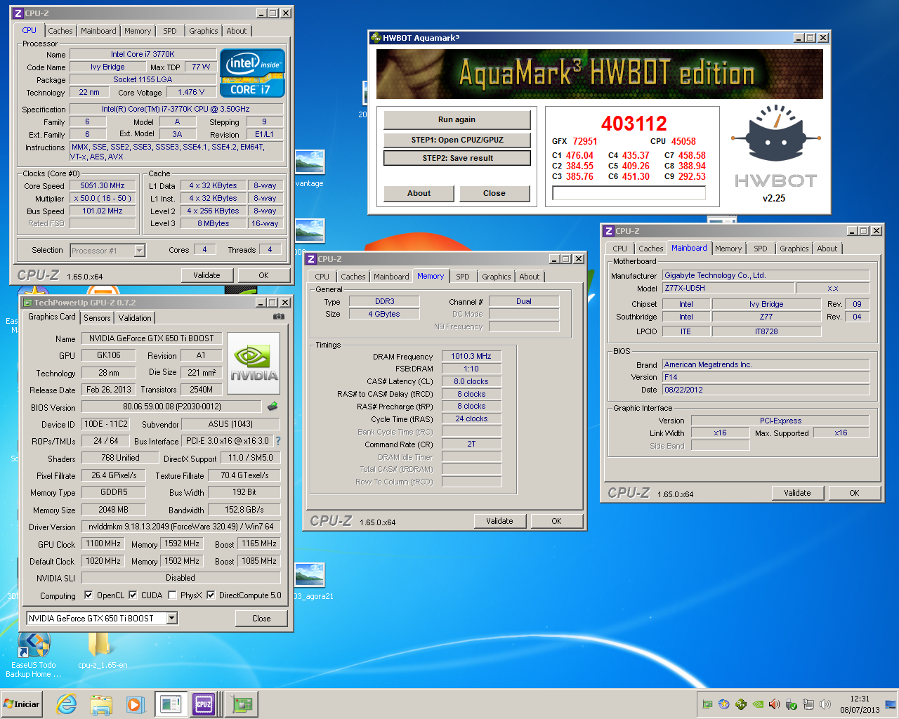Screen dimensions: 899x719
Task: Click the network tray icon
Action: (x=808, y=704)
